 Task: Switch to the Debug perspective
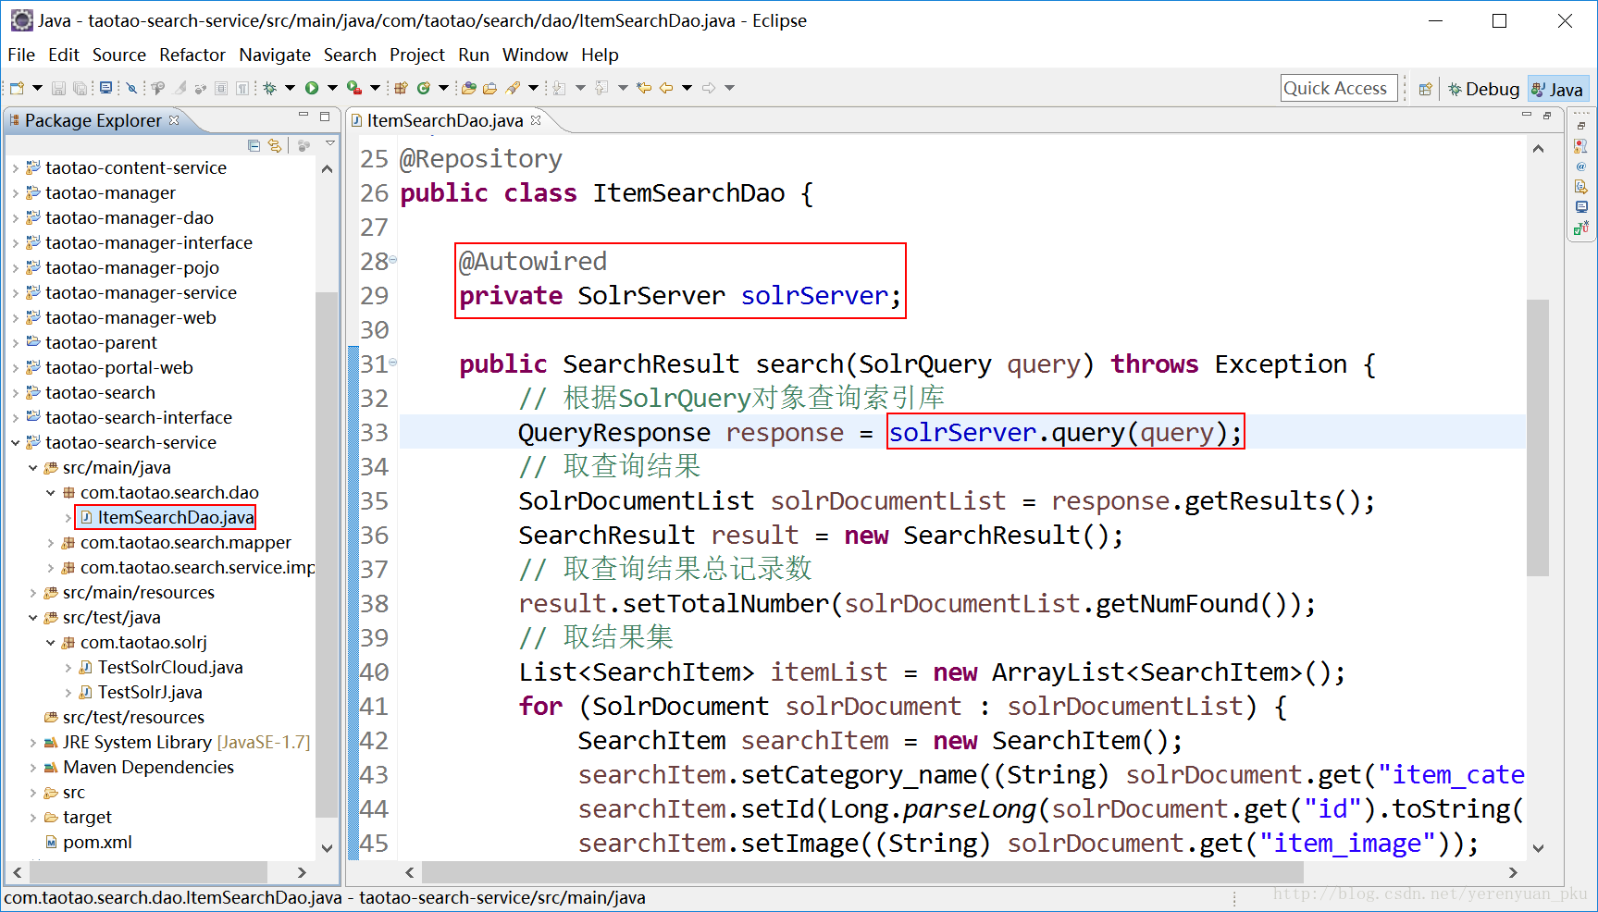pyautogui.click(x=1484, y=89)
